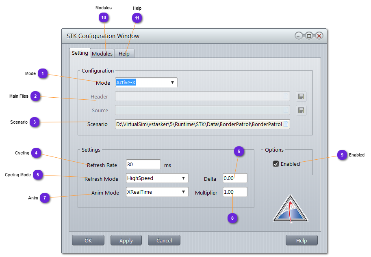The width and height of the screenshot is (371, 257).
Task: Click the save icon beside Header field
Action: tap(301, 96)
